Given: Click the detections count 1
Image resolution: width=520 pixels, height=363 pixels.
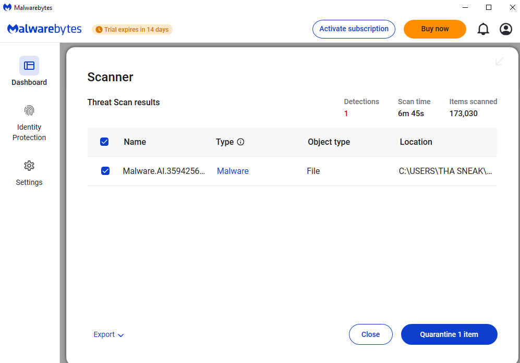Looking at the screenshot, I should click(x=346, y=114).
